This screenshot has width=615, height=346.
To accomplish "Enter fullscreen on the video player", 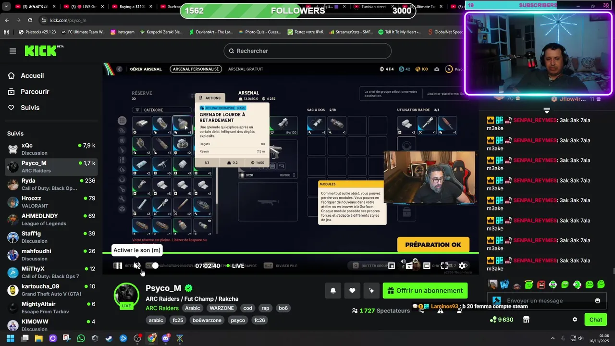I will (x=444, y=266).
